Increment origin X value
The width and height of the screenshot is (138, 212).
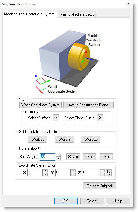click(45, 171)
